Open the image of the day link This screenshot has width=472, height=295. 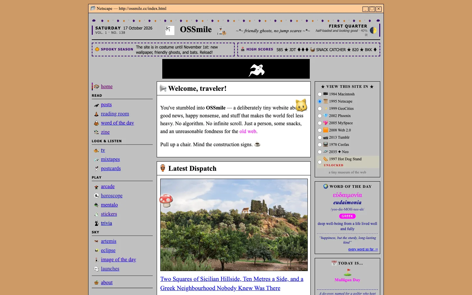[x=118, y=260]
